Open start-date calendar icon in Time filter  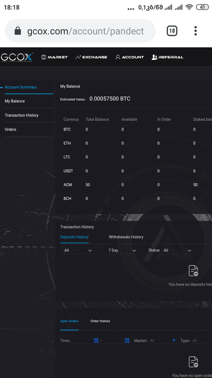96,341
